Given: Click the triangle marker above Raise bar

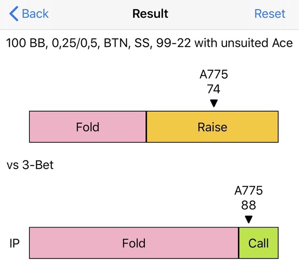Looking at the screenshot, I should coord(214,103).
